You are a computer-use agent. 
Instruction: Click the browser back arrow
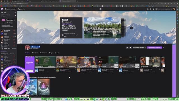pos(2,4)
